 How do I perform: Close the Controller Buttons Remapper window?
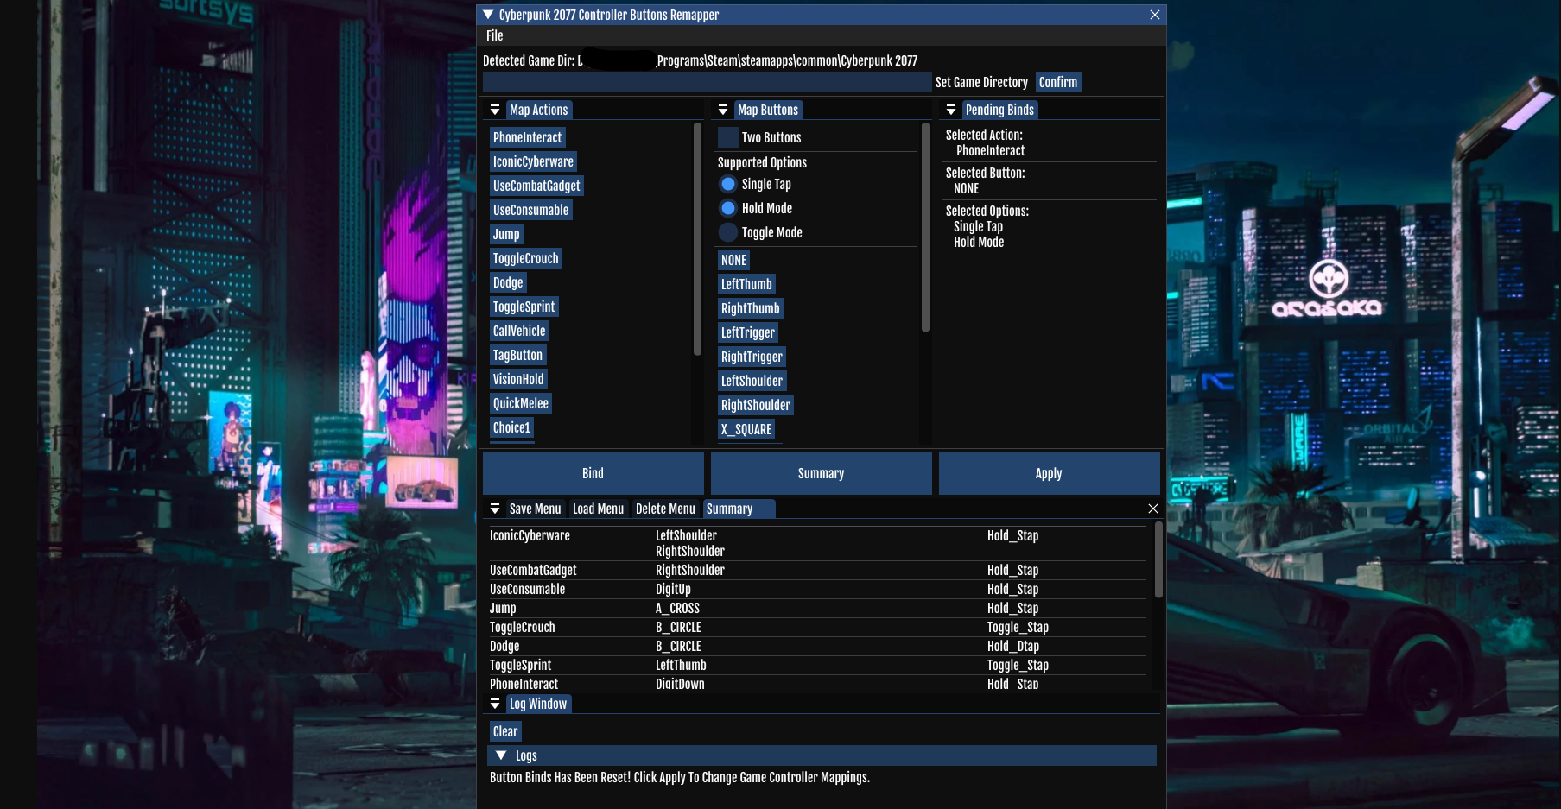tap(1155, 15)
